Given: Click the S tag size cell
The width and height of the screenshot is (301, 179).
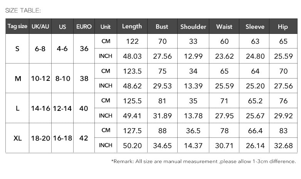Looking at the screenshot, I should pyautogui.click(x=17, y=49).
